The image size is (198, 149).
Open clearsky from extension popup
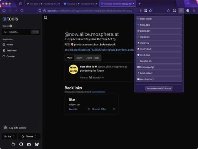159,43
